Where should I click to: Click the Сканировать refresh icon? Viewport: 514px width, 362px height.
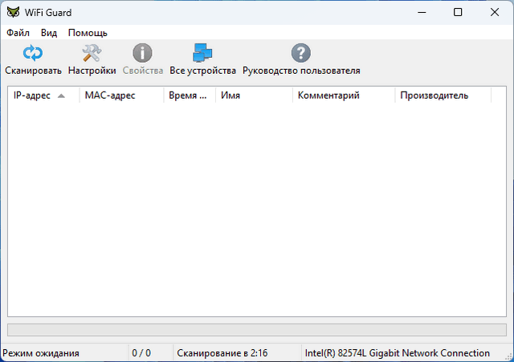pyautogui.click(x=33, y=54)
